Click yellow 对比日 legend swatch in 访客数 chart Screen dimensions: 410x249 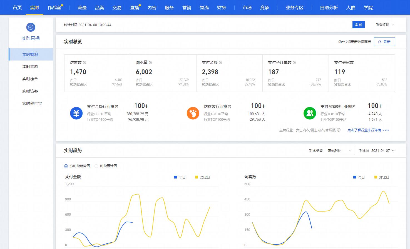pyautogui.click(x=376, y=177)
